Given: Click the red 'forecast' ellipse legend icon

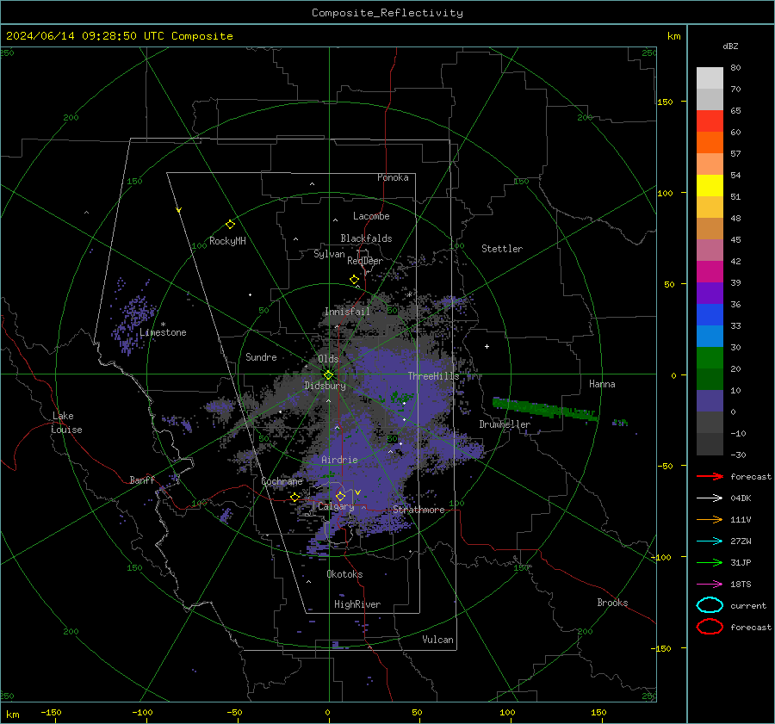Looking at the screenshot, I should (710, 627).
